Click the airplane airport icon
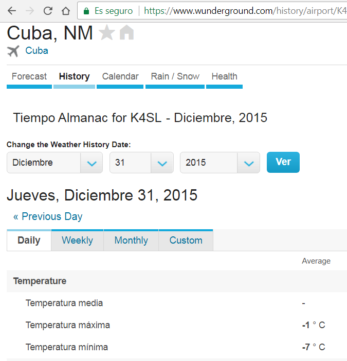Viewport: 347px width, 361px height. [x=13, y=51]
